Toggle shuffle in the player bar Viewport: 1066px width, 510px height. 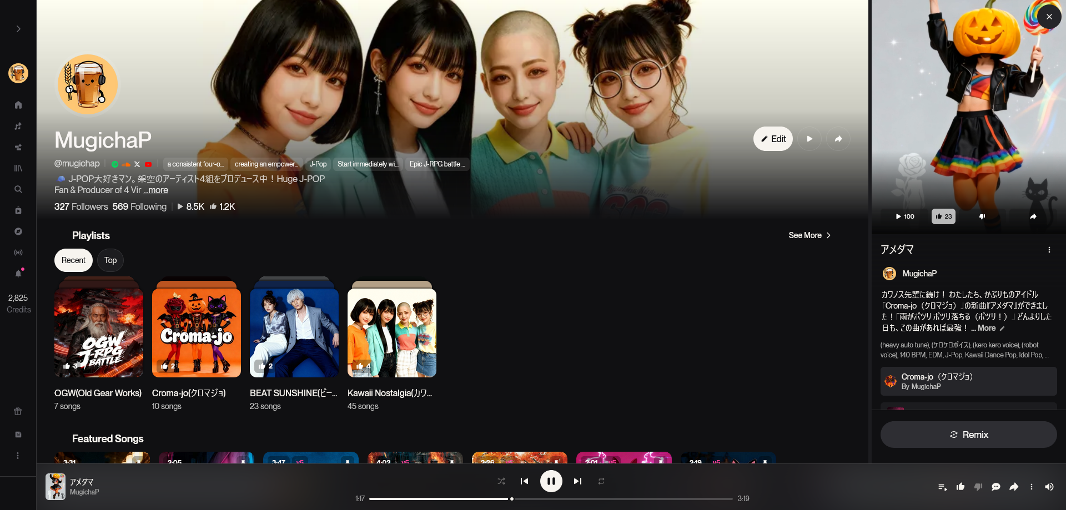point(501,481)
